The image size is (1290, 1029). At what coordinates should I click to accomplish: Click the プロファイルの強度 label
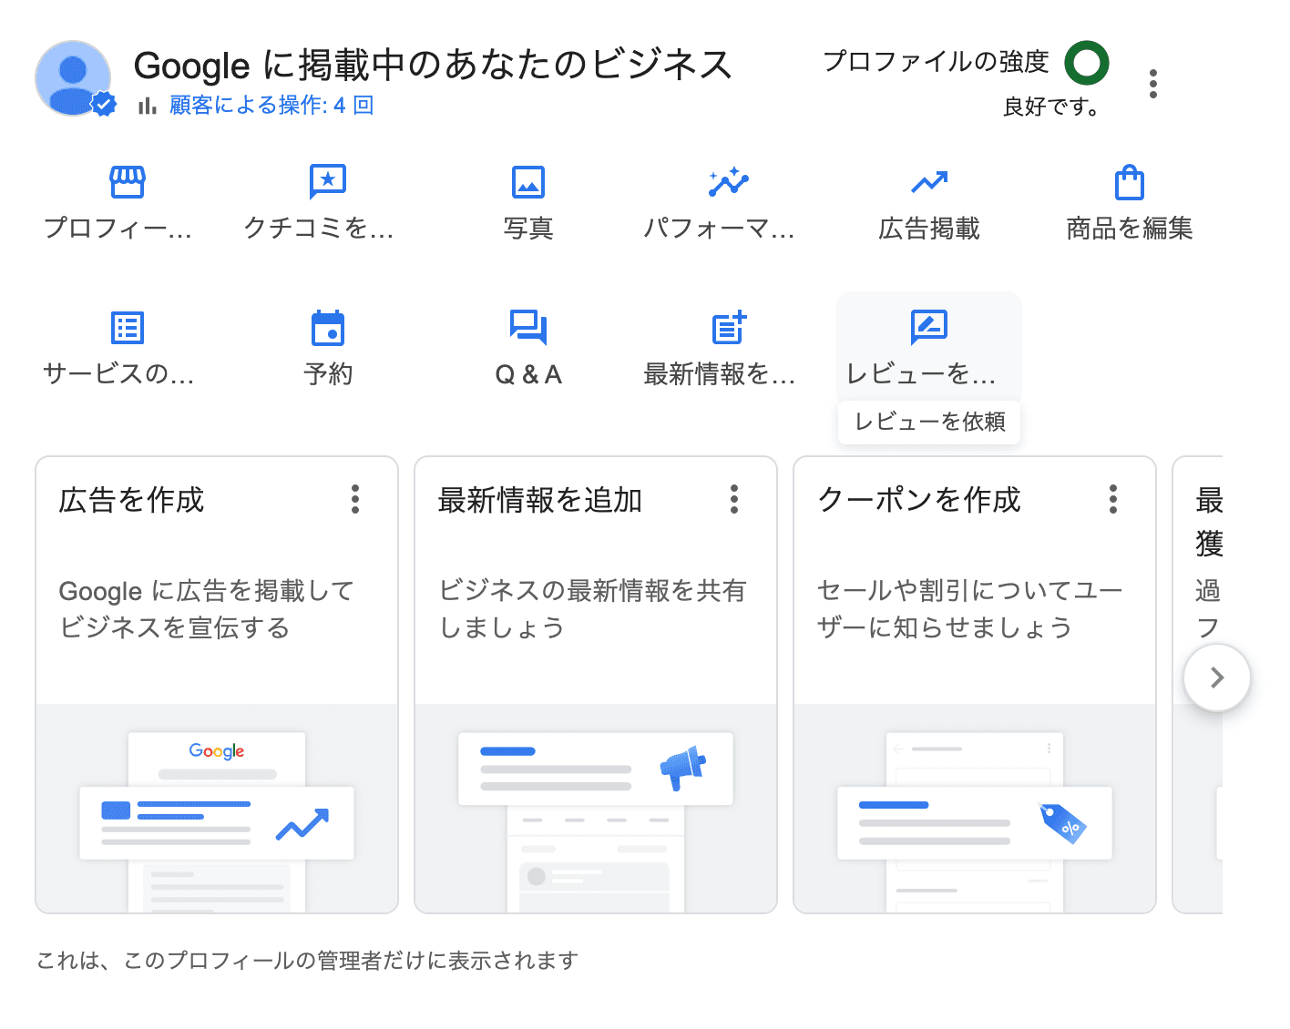tap(937, 62)
